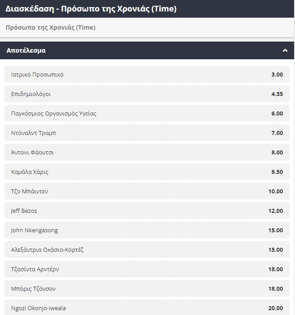Pick Αλεξάντρια Οκάσιο-Κορτέζ at 15.00
The height and width of the screenshot is (315, 295).
point(147,250)
